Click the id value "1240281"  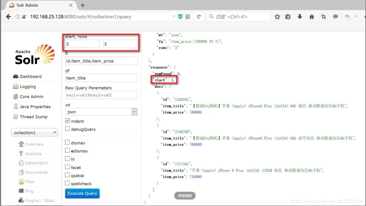tap(182, 99)
